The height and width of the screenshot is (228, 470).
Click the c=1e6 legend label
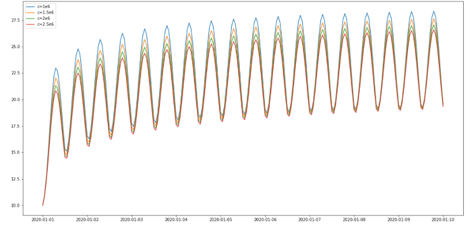[42, 6]
